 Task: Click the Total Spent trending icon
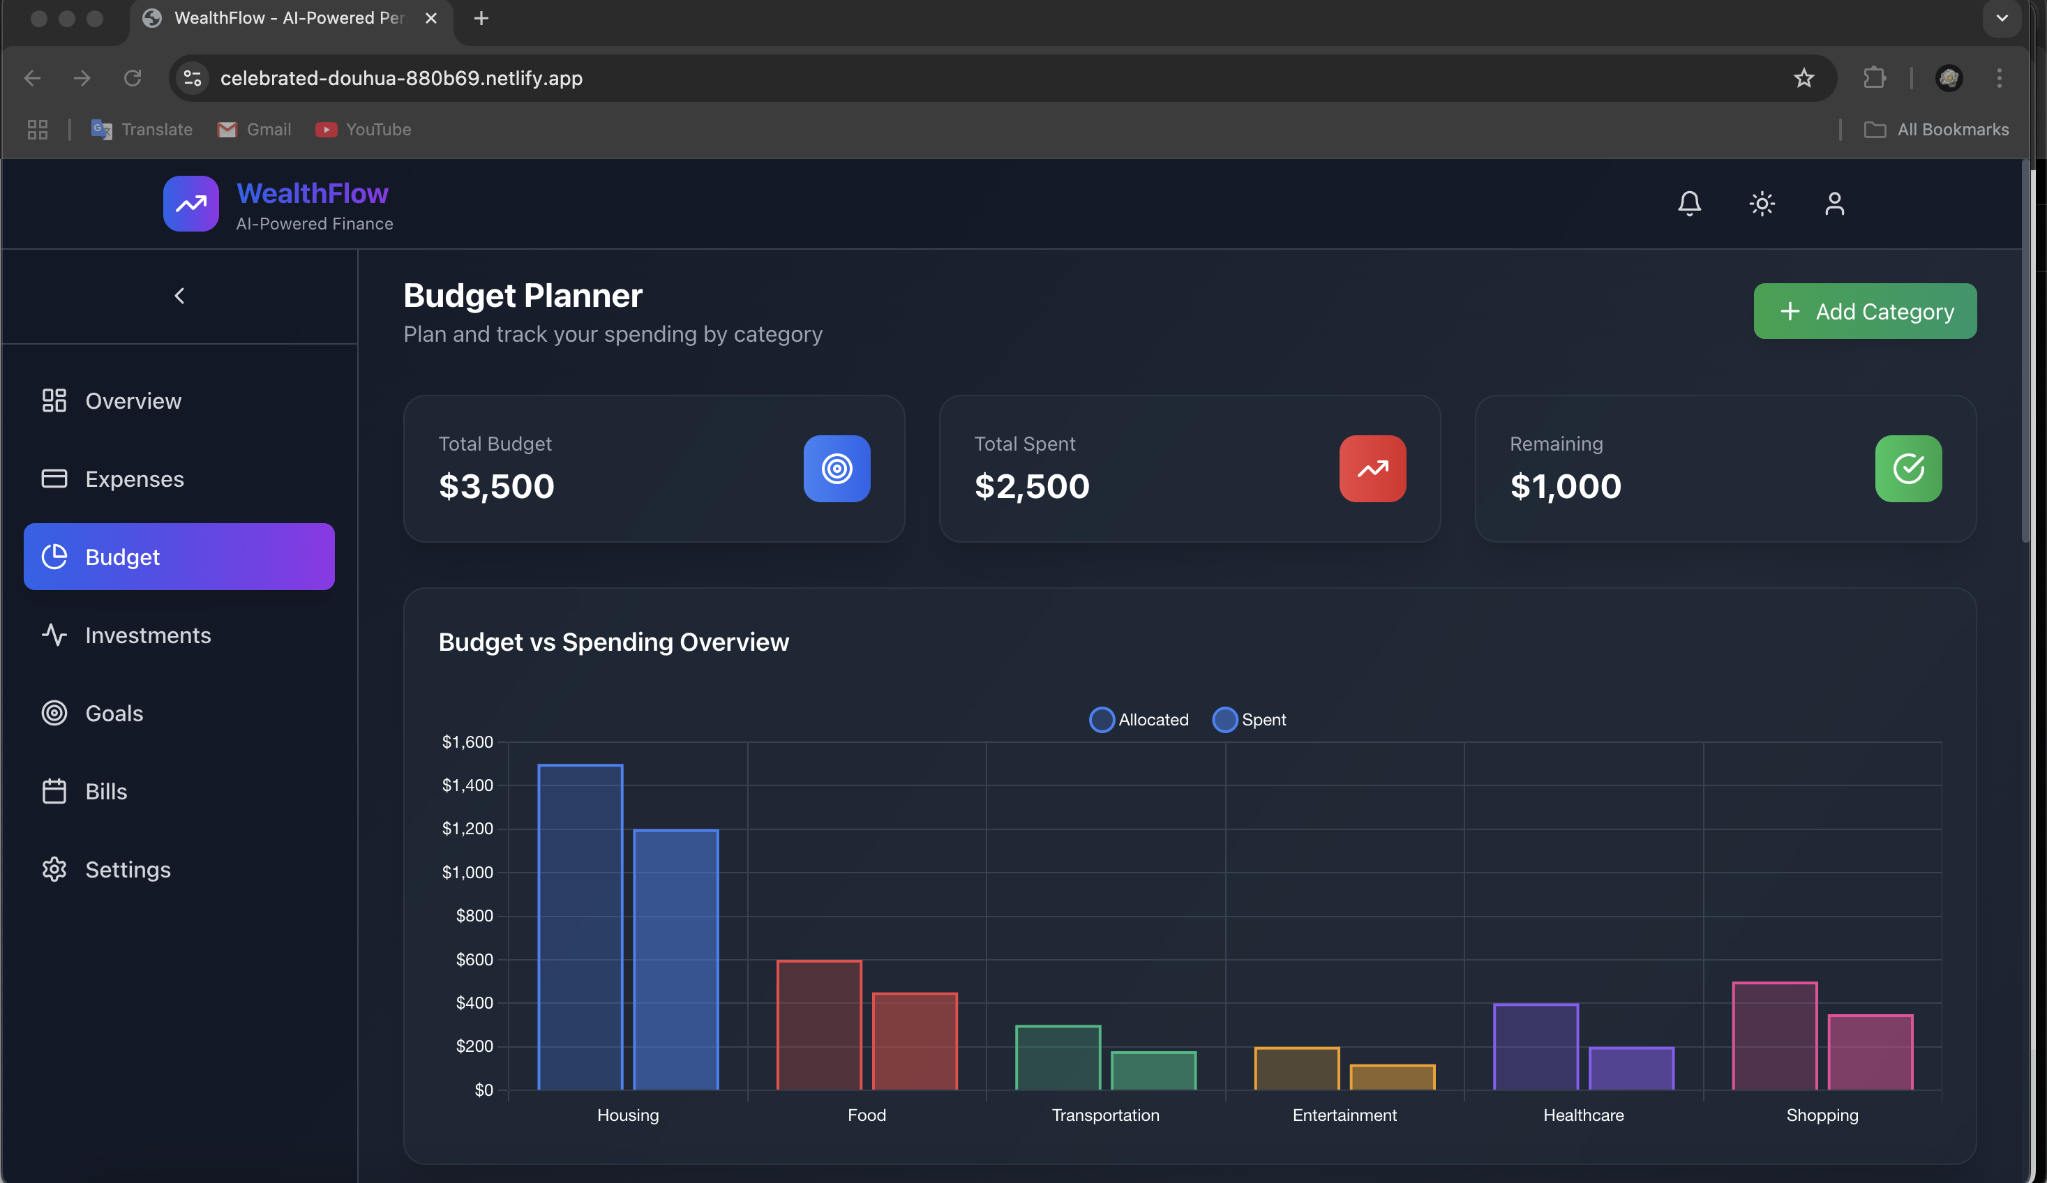coord(1372,469)
